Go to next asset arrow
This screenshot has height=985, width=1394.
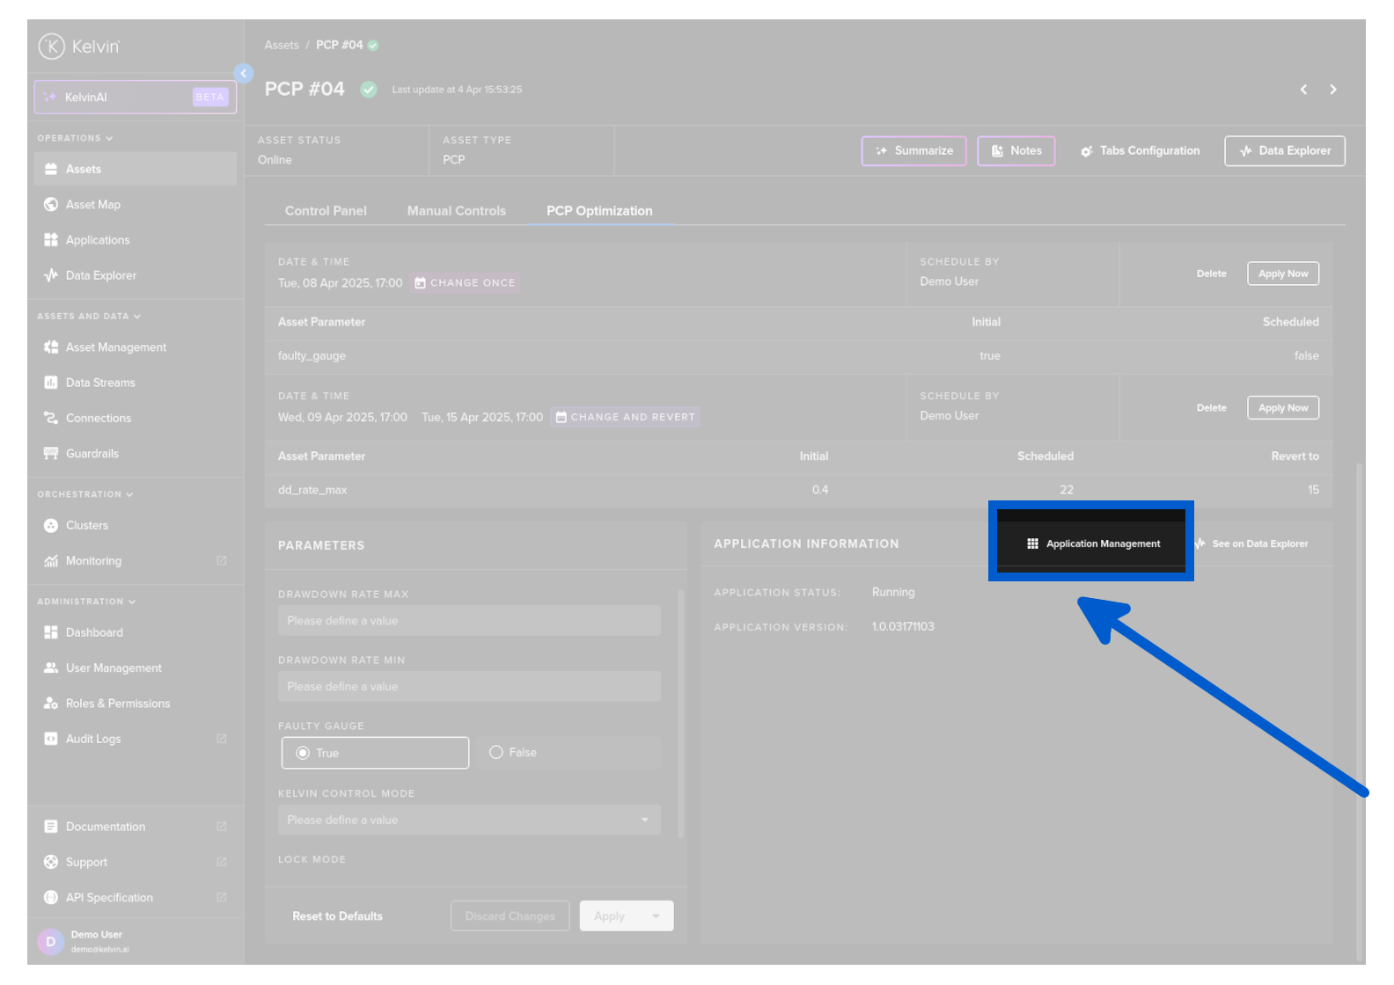click(x=1333, y=90)
